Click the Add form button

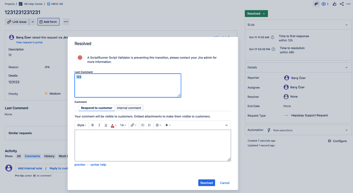48,22
